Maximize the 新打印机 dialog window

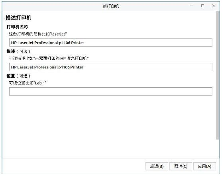202,6
